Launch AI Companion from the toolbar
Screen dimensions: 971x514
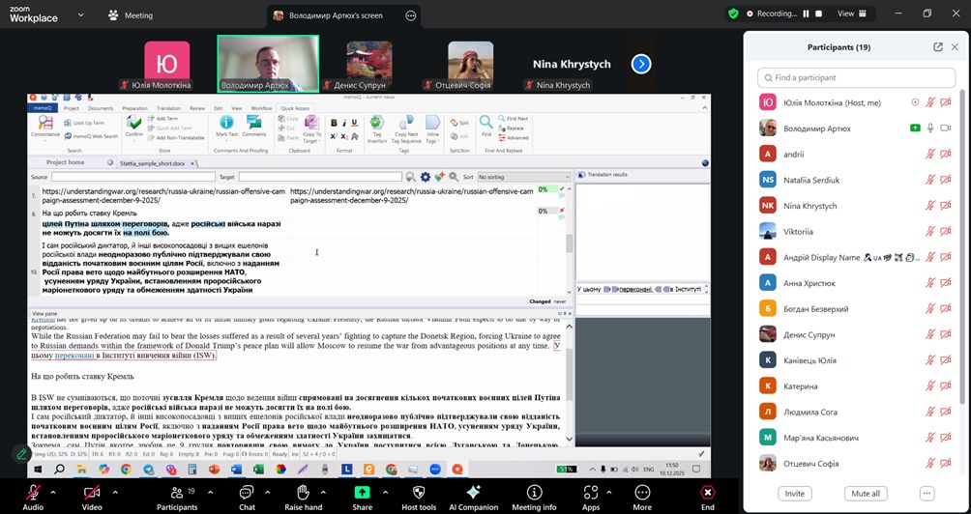[x=473, y=492]
